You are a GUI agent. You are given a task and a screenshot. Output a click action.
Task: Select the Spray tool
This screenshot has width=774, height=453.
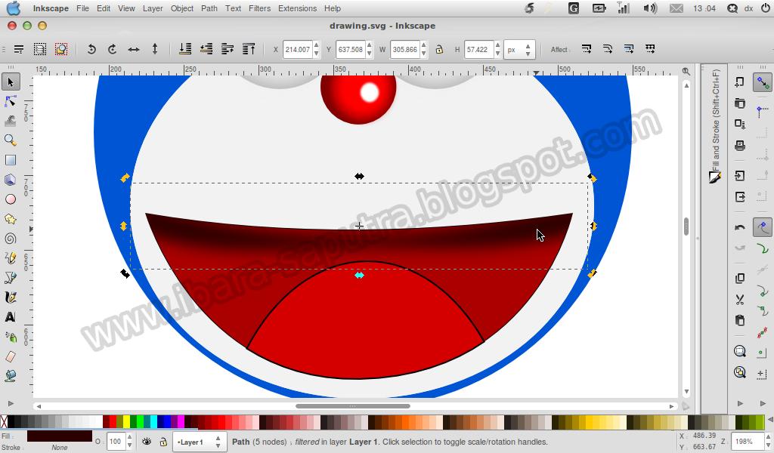[11, 337]
